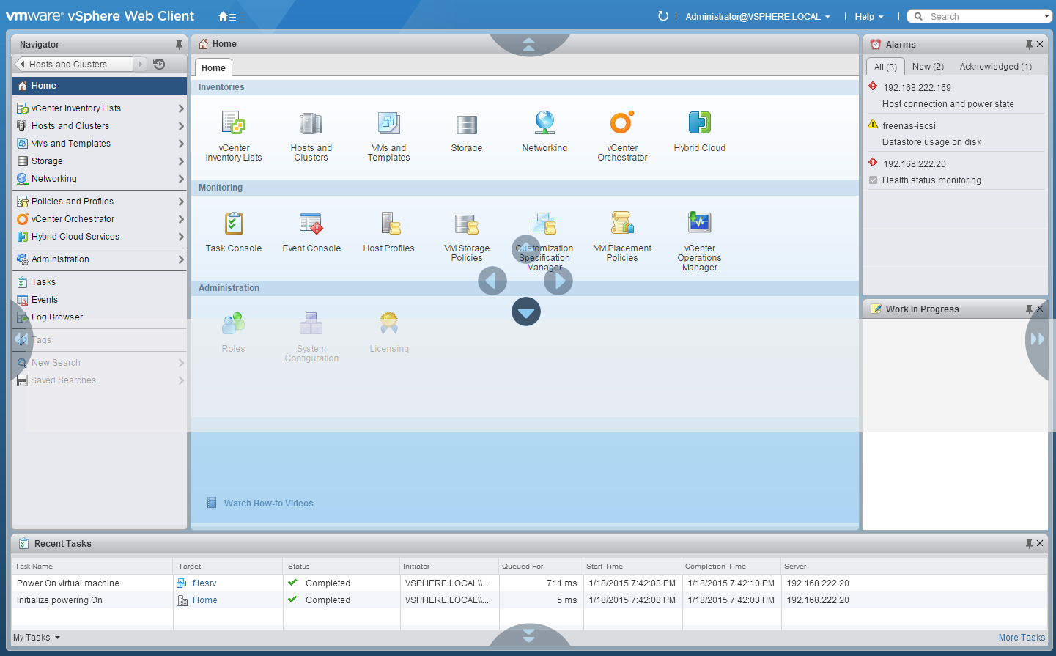Open vCenter Operations Manager icon
The width and height of the screenshot is (1056, 656).
(x=700, y=222)
